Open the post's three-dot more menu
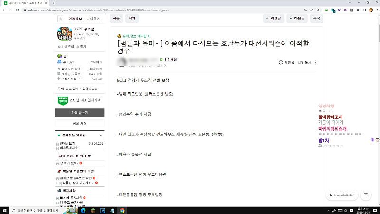The image size is (380, 214). [315, 63]
